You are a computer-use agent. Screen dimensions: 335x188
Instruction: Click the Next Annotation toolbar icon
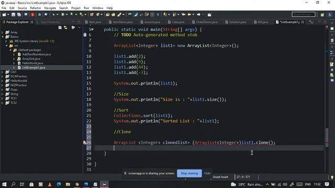165,15
